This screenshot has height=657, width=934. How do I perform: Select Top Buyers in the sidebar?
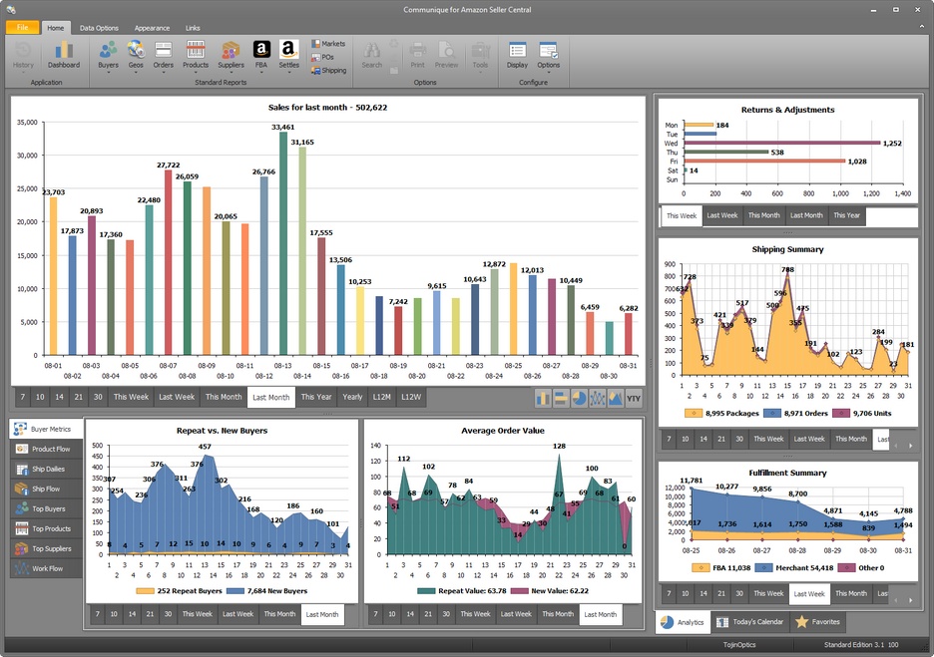(46, 508)
